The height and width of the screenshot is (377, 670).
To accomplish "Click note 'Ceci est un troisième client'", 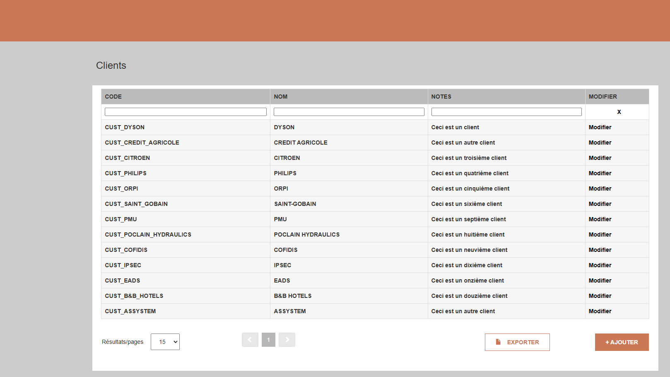I will tap(469, 158).
